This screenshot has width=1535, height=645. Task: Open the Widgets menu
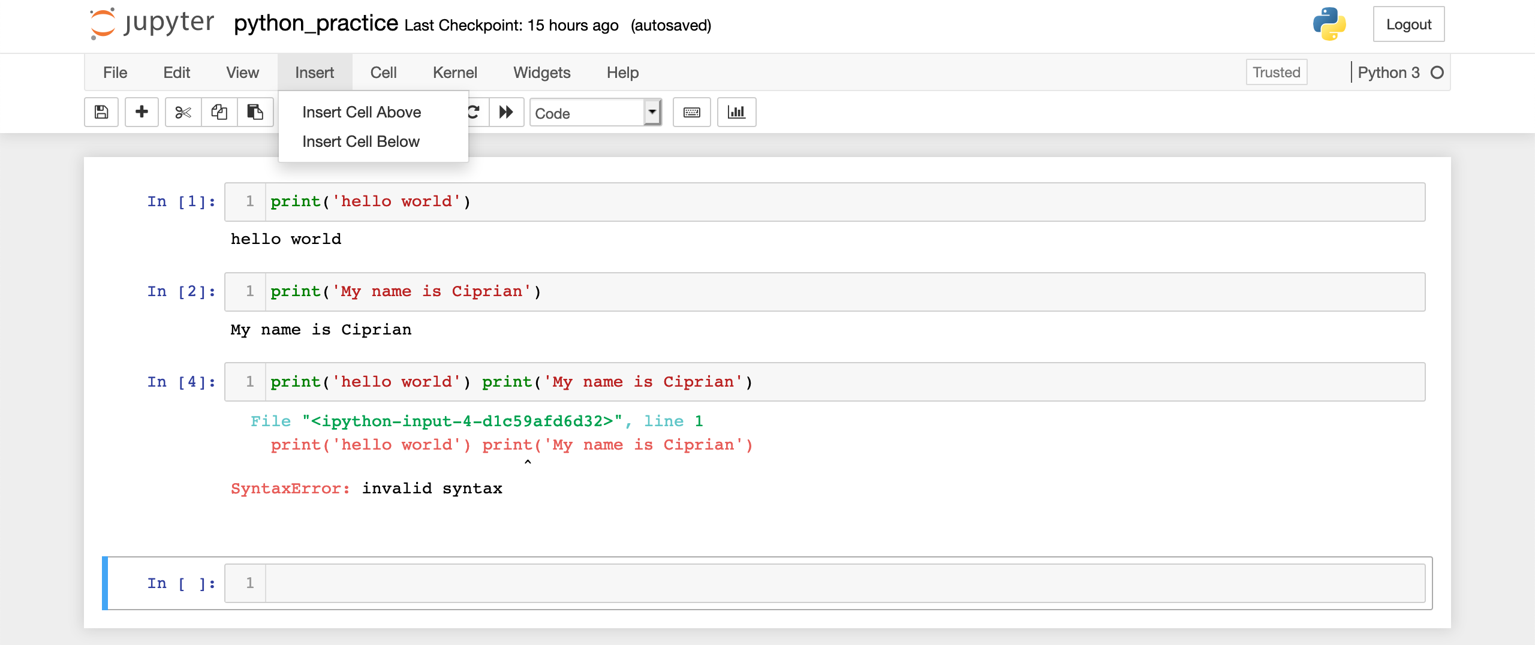point(541,72)
